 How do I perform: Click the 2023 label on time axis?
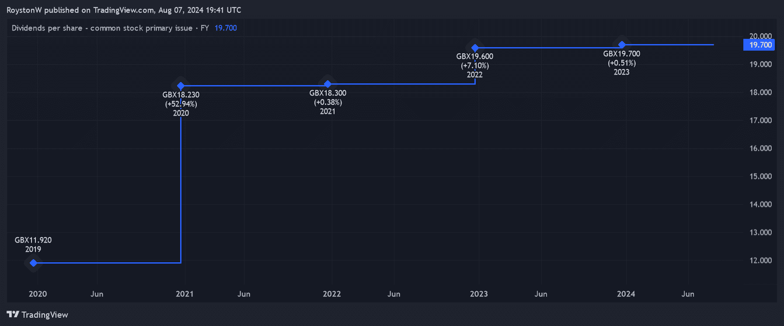479,294
